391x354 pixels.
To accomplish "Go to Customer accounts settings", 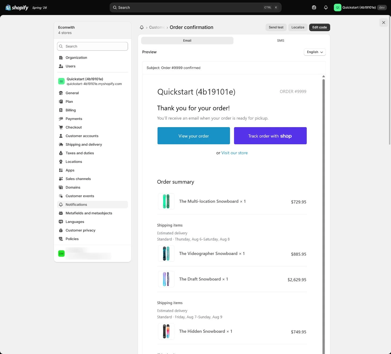I will pos(92,136).
